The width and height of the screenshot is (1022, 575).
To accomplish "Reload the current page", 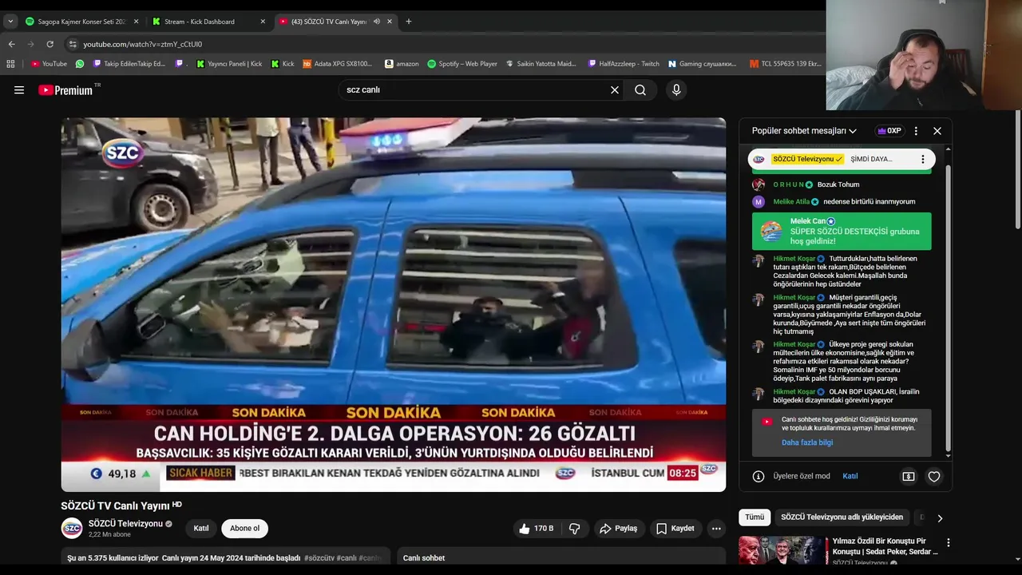I will tap(50, 44).
